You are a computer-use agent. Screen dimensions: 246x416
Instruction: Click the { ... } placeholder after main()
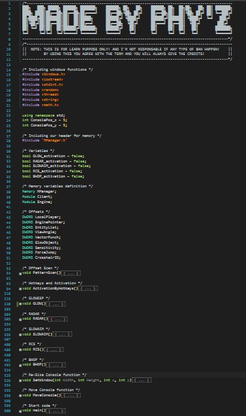(56, 411)
